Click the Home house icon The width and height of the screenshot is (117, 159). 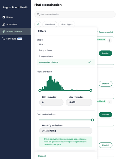tap(4, 17)
